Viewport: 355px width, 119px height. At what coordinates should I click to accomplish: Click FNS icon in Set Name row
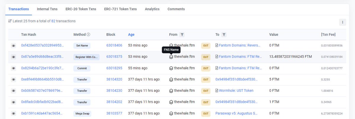point(171,45)
